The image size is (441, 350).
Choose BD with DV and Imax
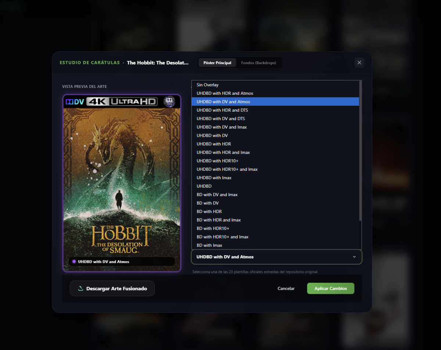[x=275, y=195]
